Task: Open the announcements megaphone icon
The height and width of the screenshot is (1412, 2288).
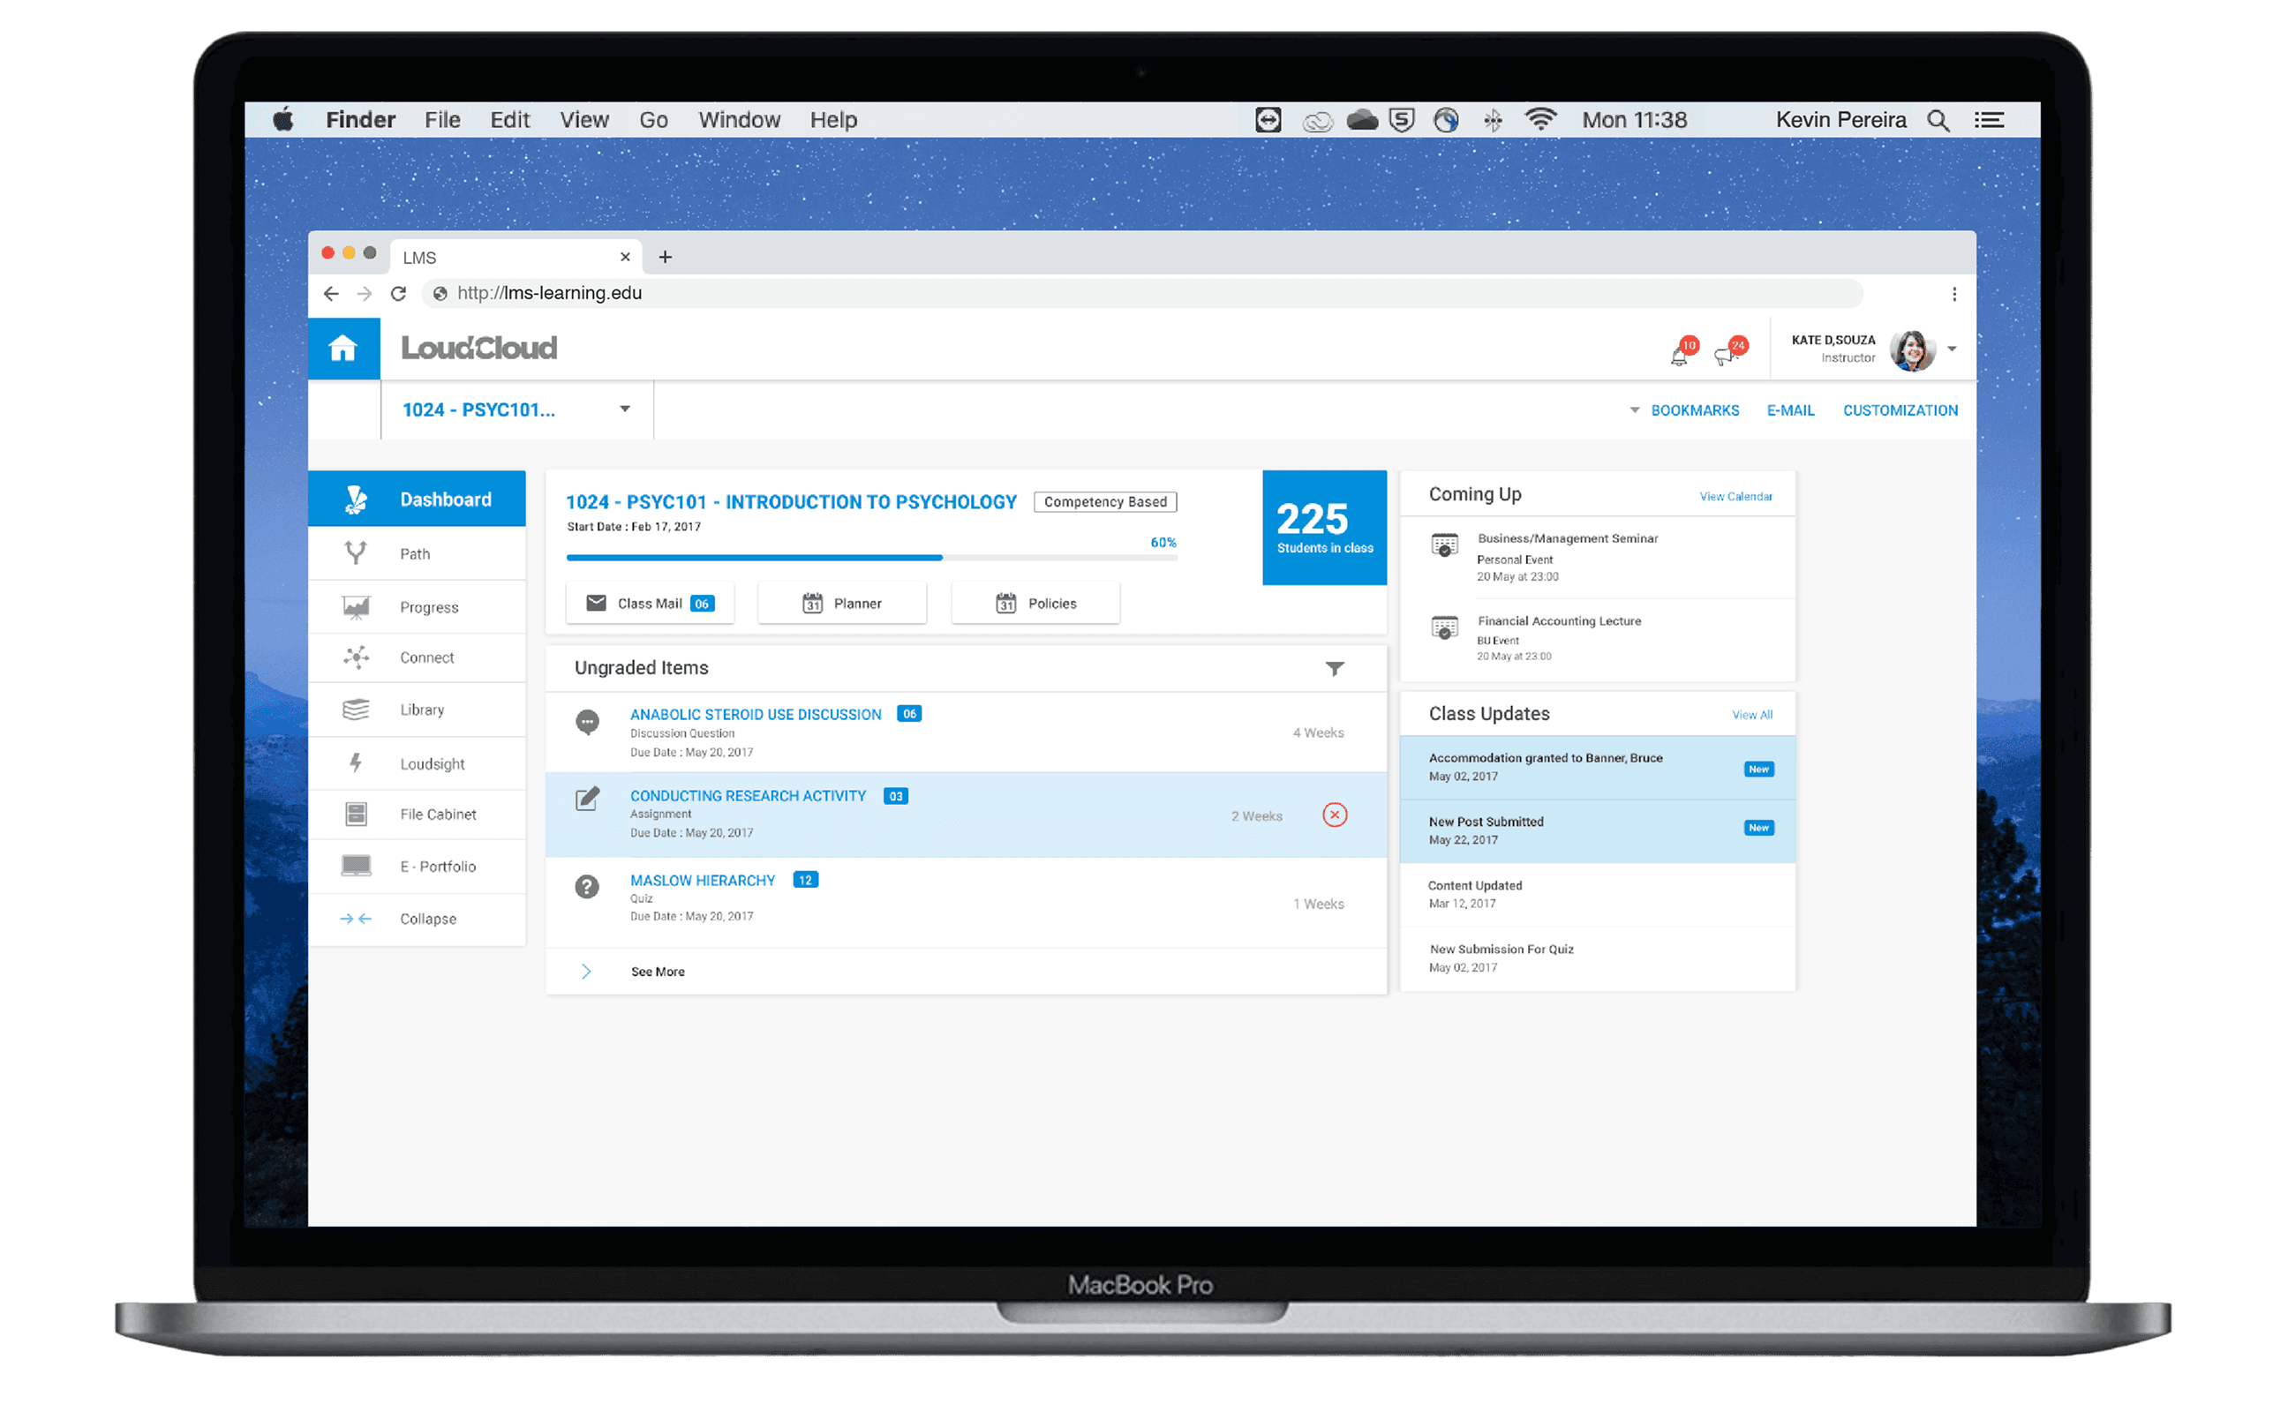Action: click(x=1726, y=355)
